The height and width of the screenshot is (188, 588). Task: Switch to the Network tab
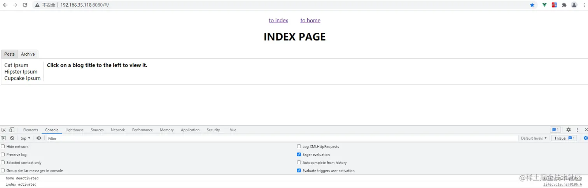click(x=118, y=130)
